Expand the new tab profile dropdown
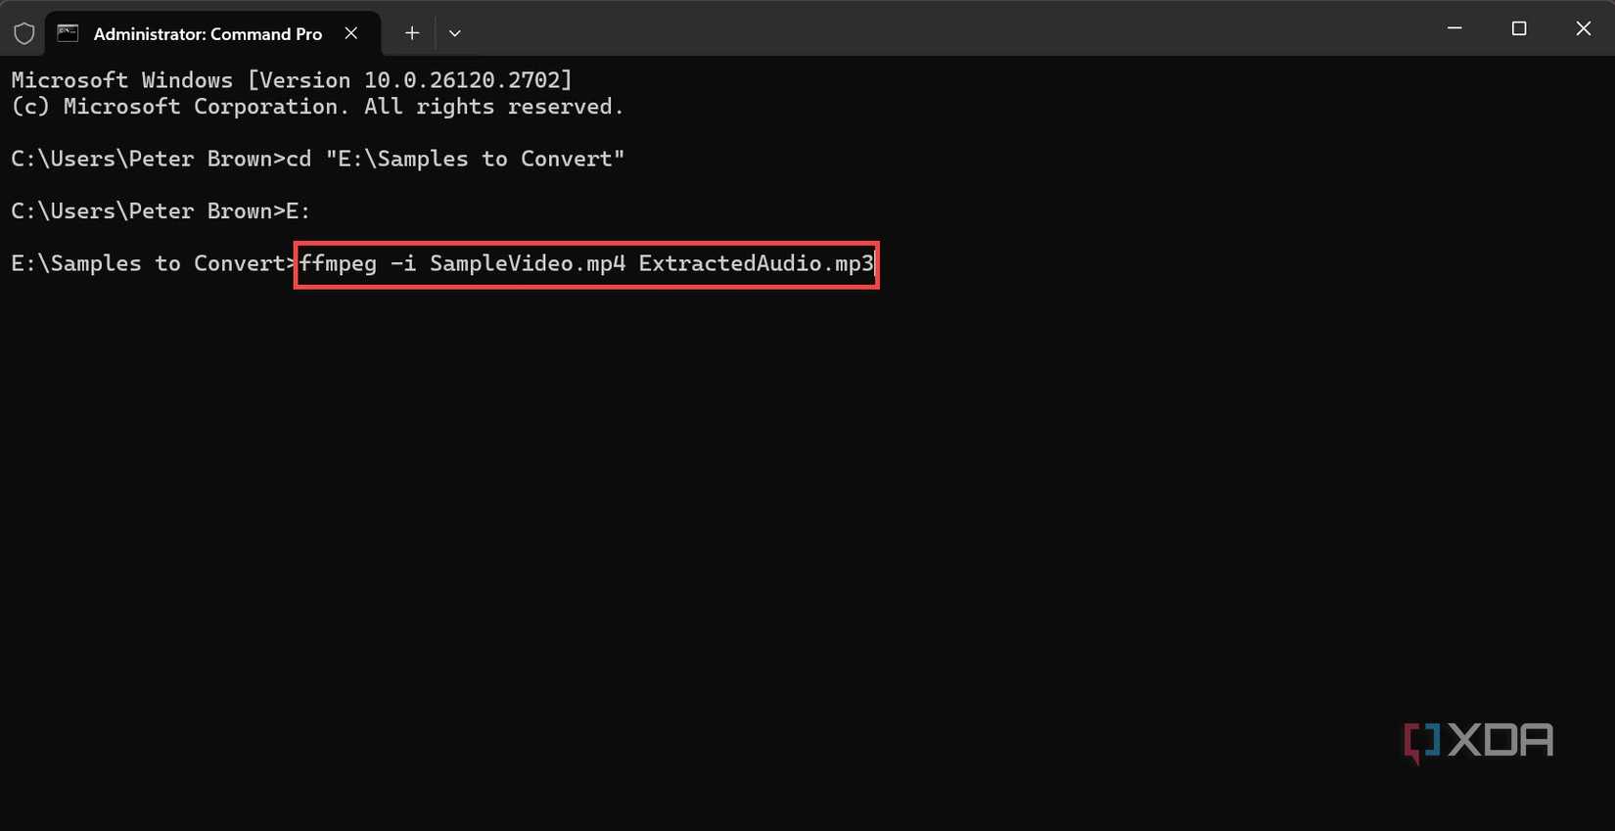Viewport: 1615px width, 831px height. [455, 33]
